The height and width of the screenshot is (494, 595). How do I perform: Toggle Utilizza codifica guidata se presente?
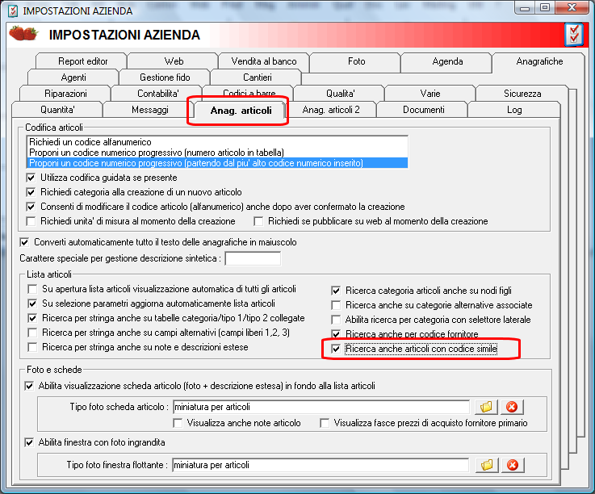click(31, 178)
